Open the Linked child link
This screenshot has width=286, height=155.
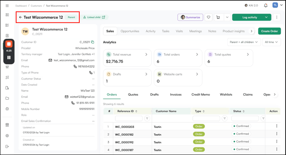(x=94, y=17)
